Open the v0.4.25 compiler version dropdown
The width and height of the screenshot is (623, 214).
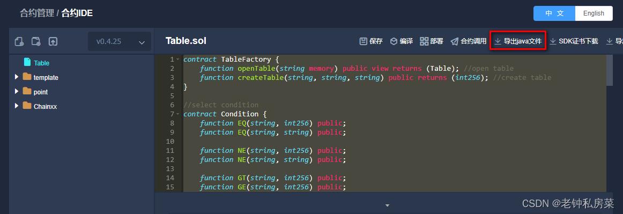point(120,41)
